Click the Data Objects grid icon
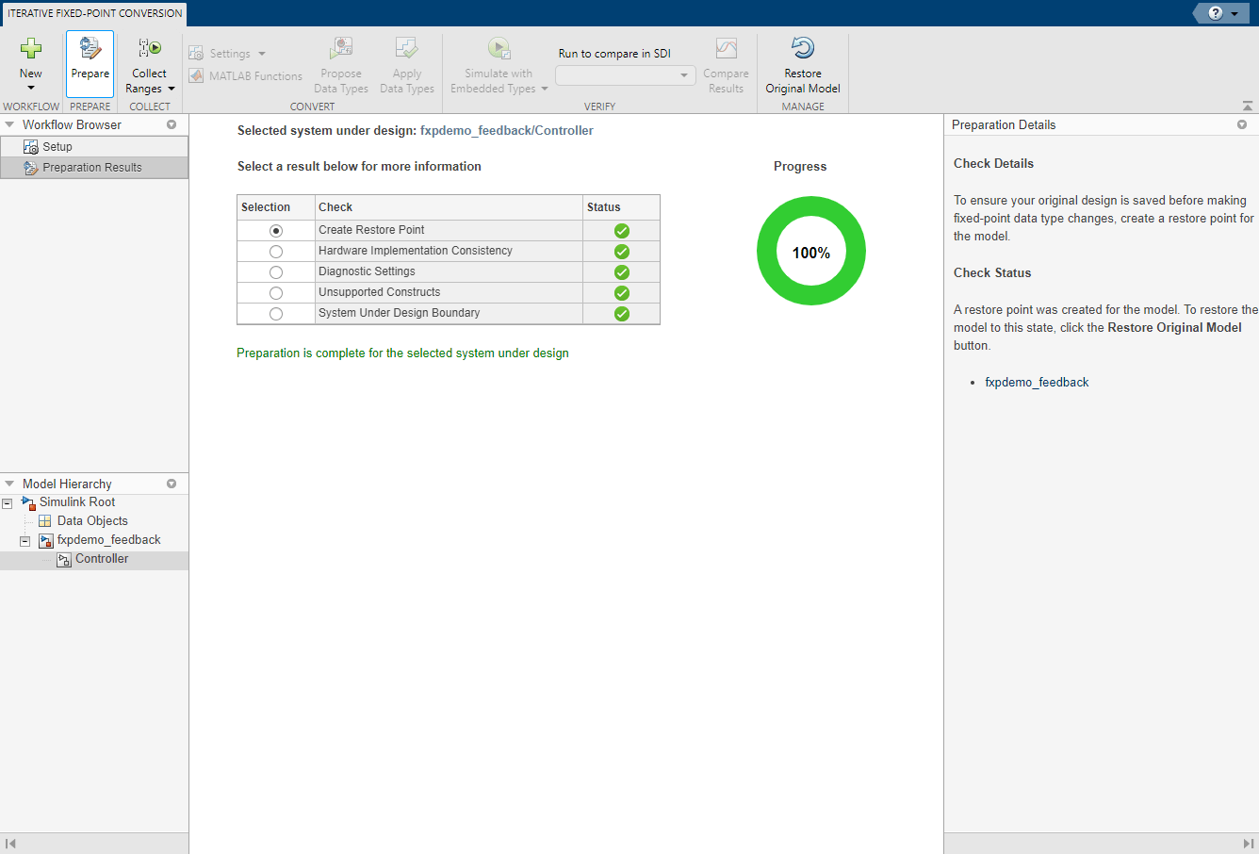The height and width of the screenshot is (854, 1259). (x=44, y=521)
